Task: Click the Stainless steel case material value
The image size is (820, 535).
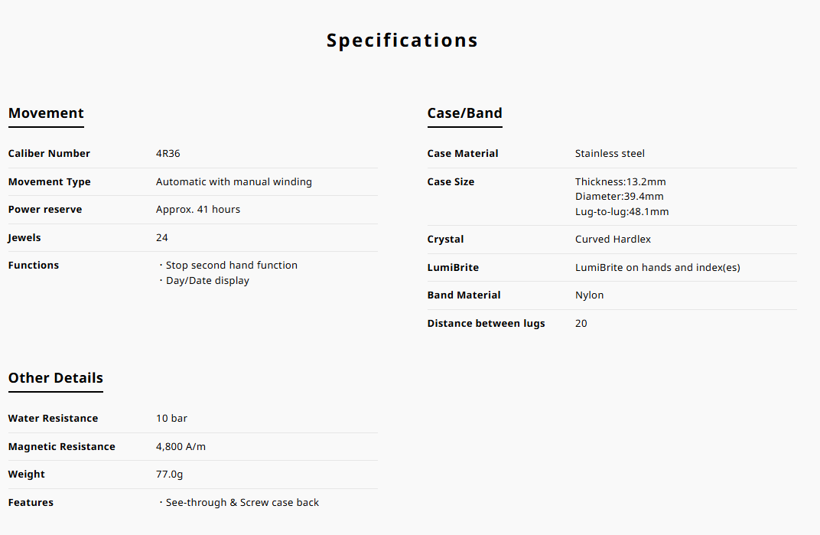Action: (x=610, y=154)
